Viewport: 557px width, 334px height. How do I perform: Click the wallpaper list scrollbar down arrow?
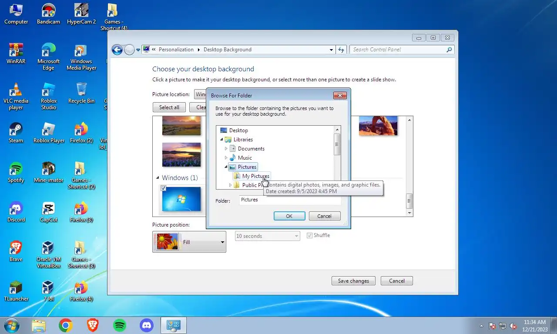coord(409,213)
